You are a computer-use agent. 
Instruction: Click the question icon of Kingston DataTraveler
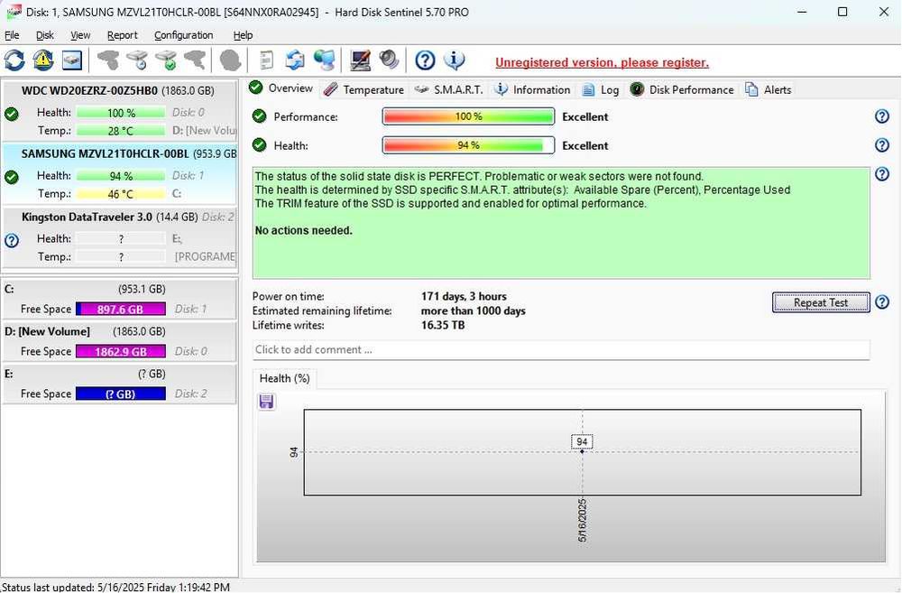(12, 240)
